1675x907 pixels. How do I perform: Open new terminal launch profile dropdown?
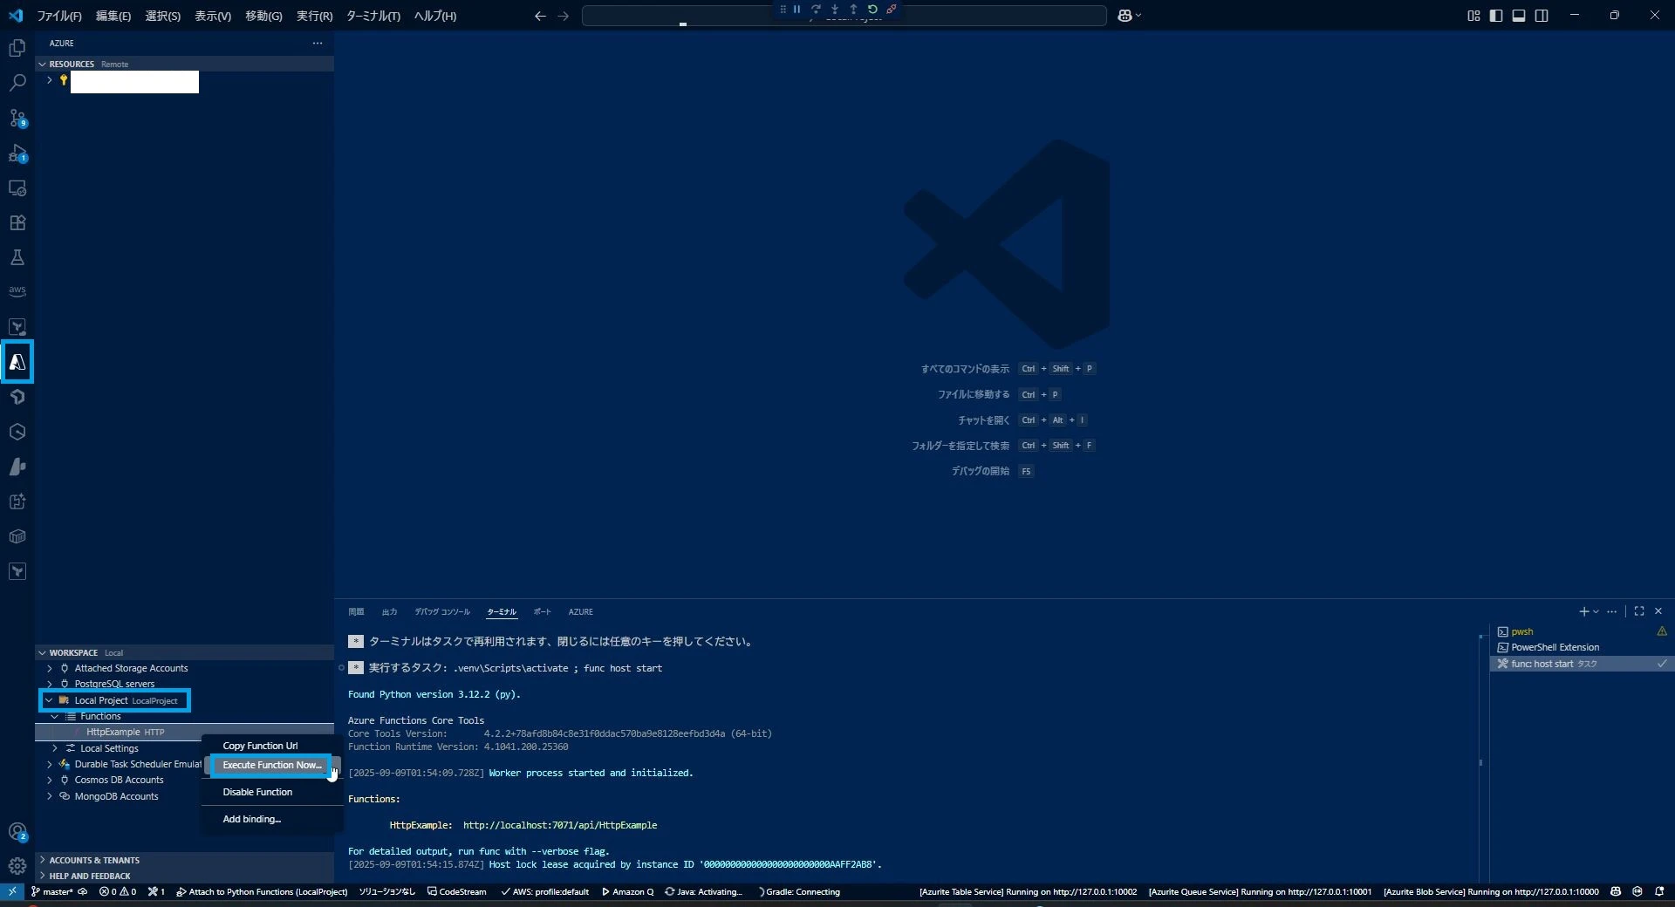pos(1596,611)
